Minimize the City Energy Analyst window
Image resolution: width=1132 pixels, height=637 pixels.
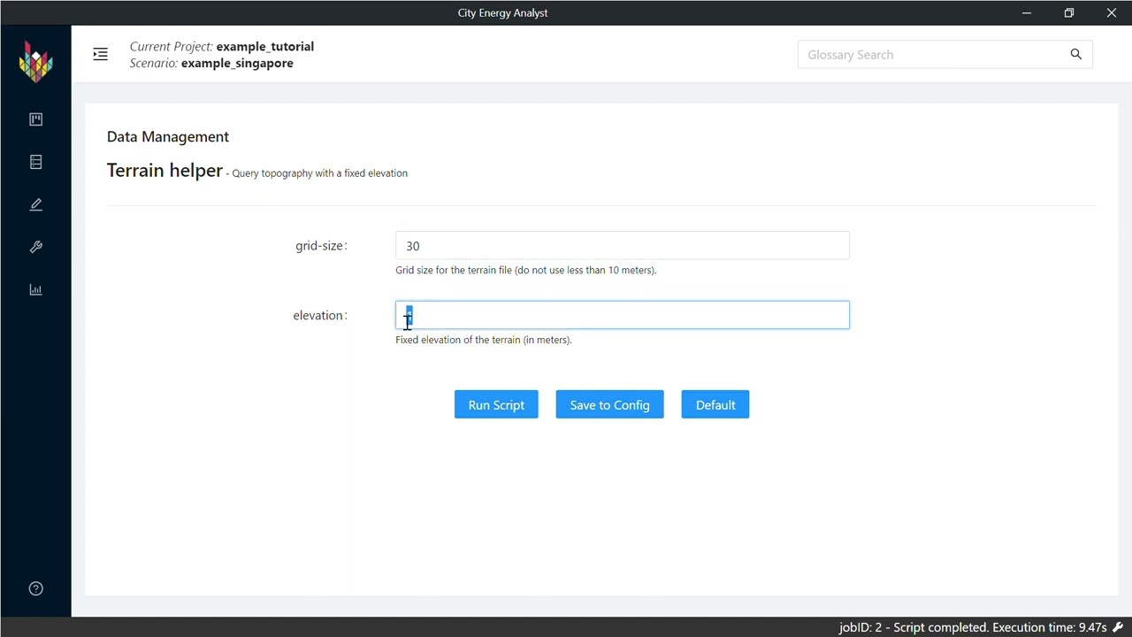[1027, 12]
